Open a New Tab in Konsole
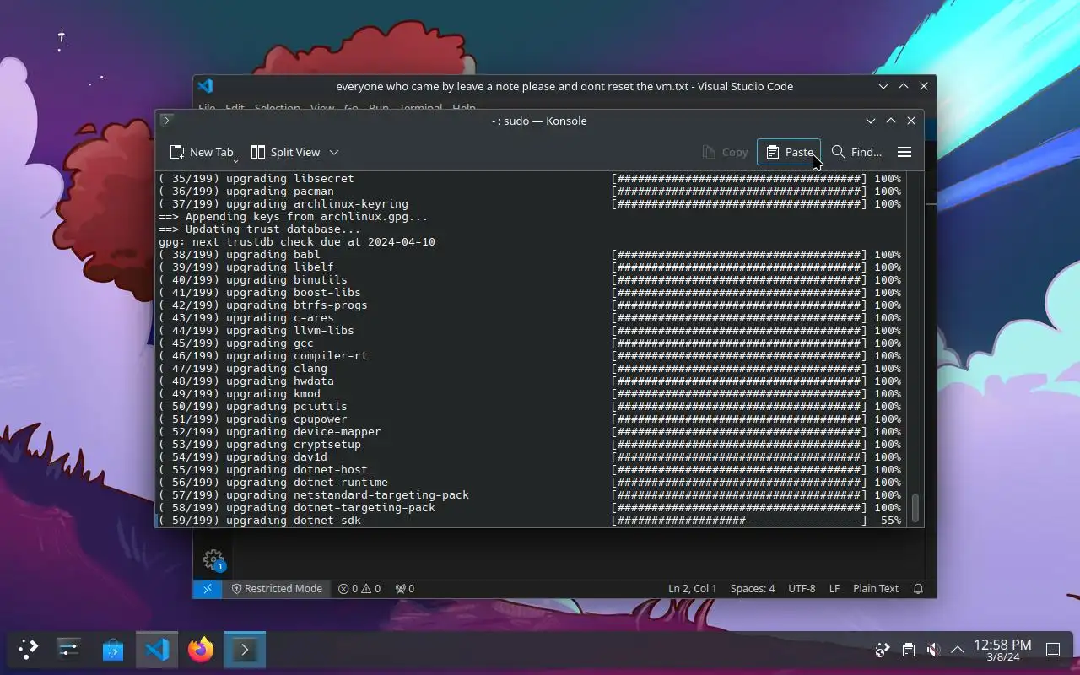This screenshot has width=1080, height=675. (x=201, y=152)
